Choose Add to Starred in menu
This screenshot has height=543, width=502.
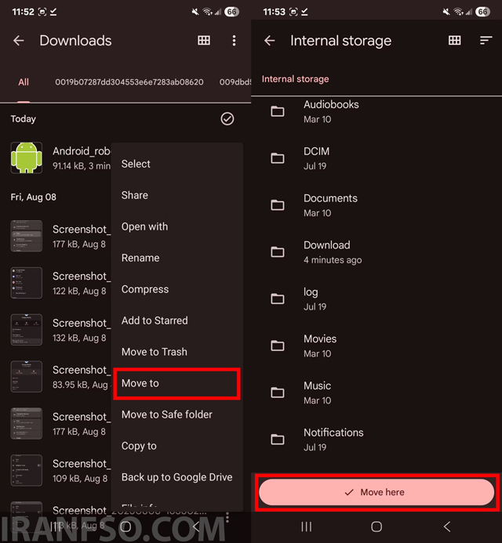click(x=176, y=320)
